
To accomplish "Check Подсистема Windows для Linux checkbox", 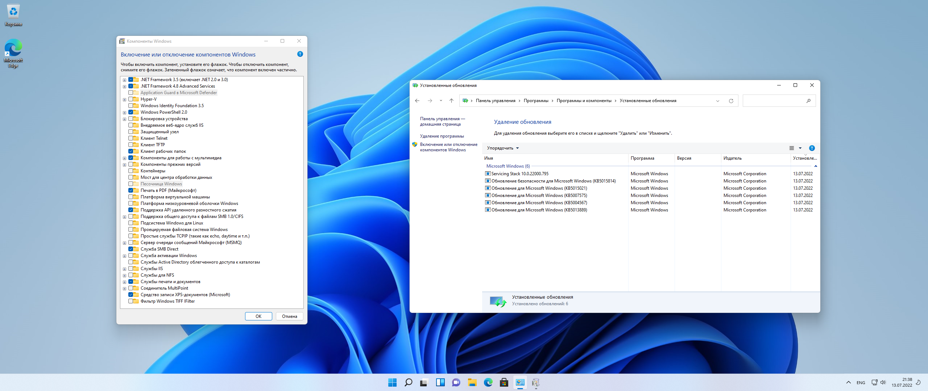I will point(131,223).
